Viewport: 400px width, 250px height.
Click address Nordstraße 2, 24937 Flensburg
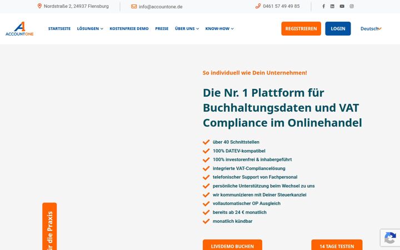point(76,6)
